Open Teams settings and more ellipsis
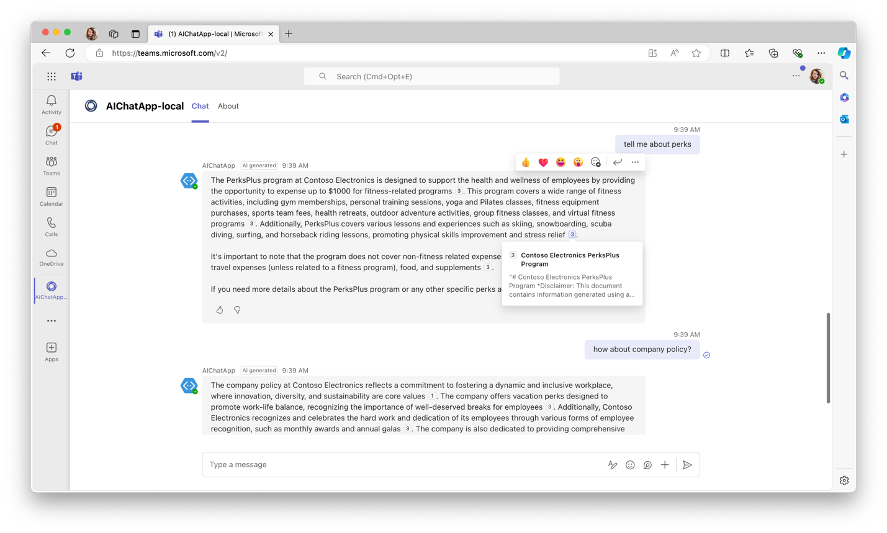Image resolution: width=887 pixels, height=533 pixels. coord(796,76)
